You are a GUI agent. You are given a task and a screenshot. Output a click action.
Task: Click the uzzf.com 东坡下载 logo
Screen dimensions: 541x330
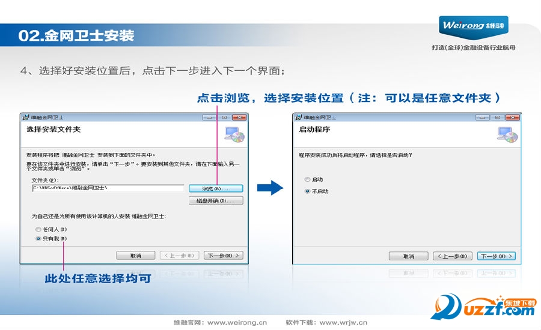pyautogui.click(x=484, y=306)
